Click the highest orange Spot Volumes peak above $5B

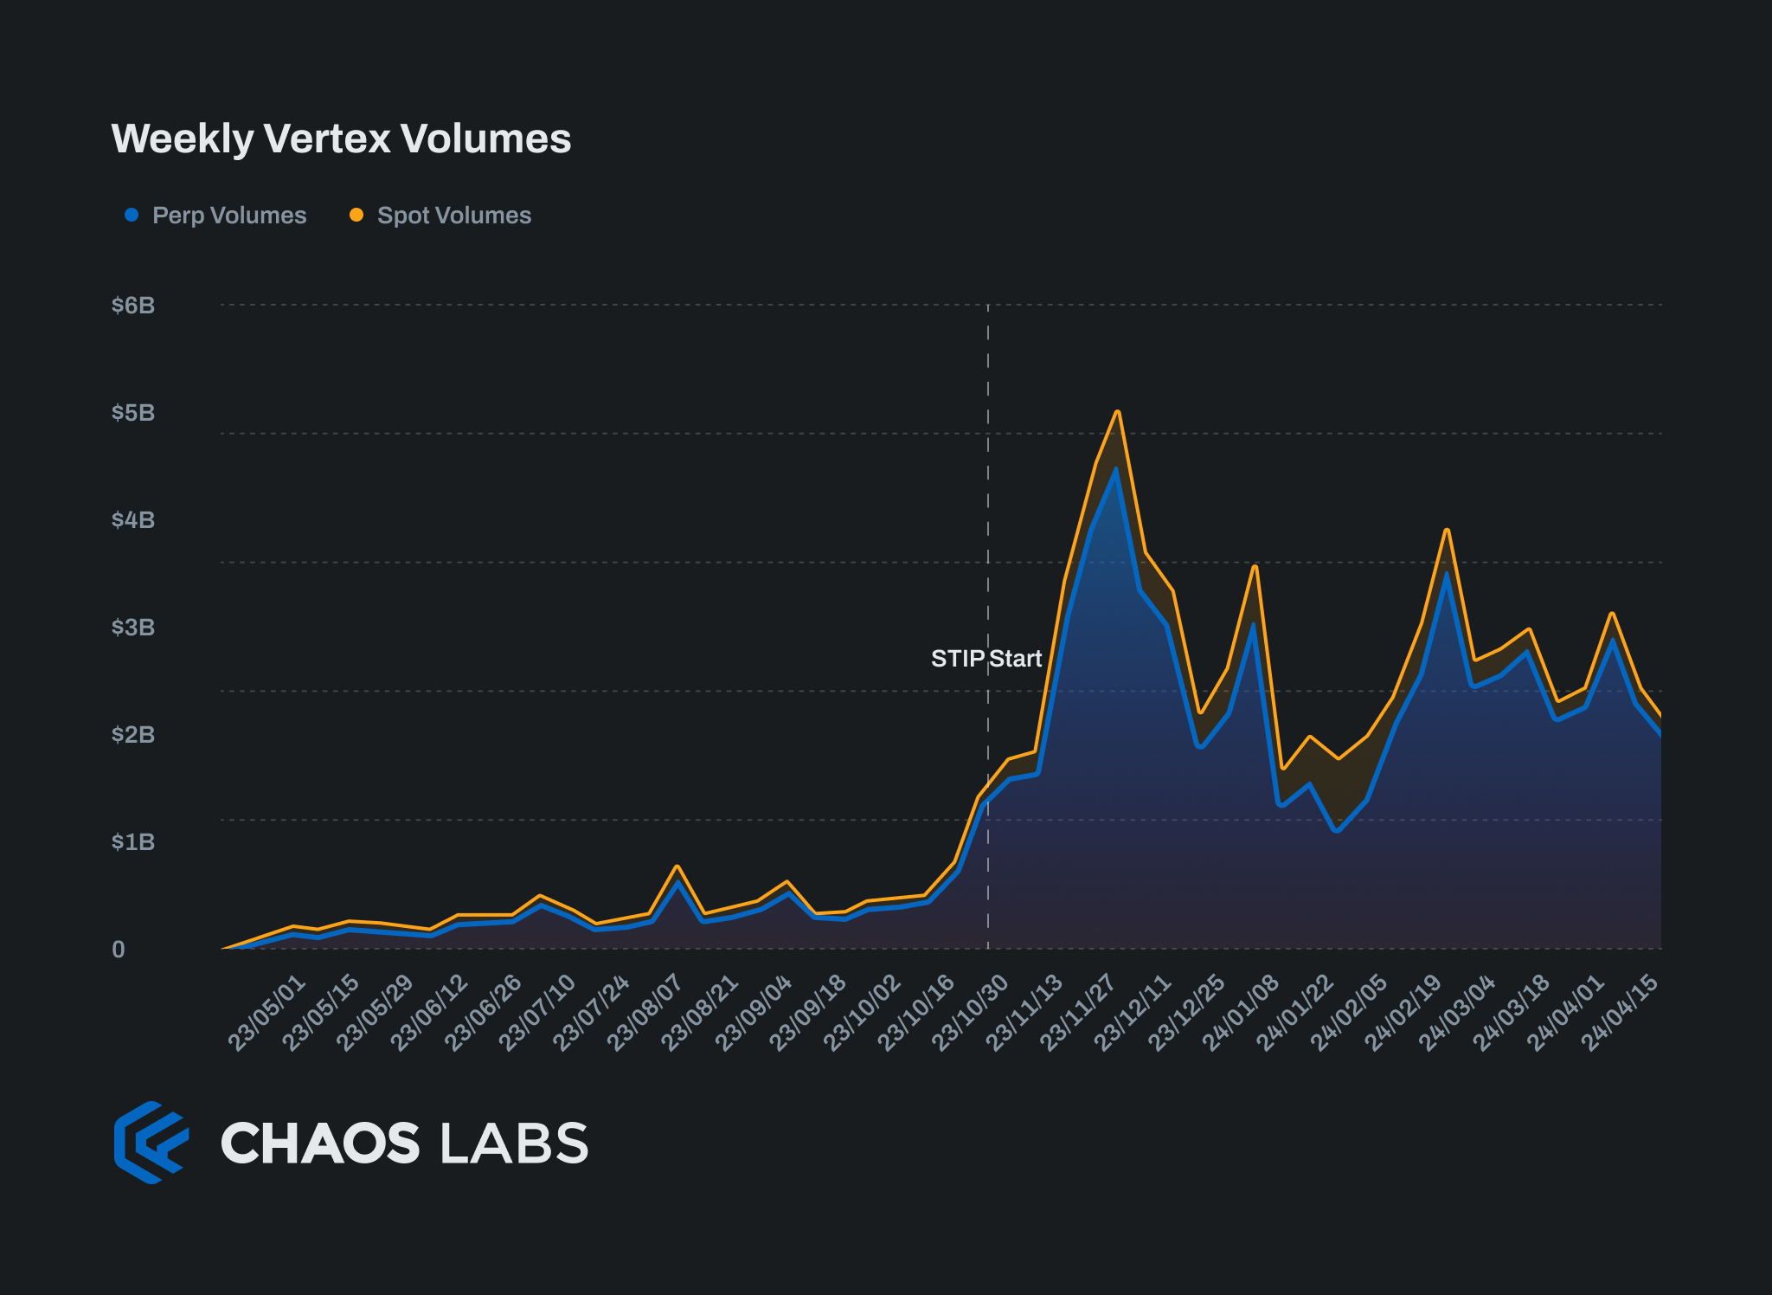1118,412
